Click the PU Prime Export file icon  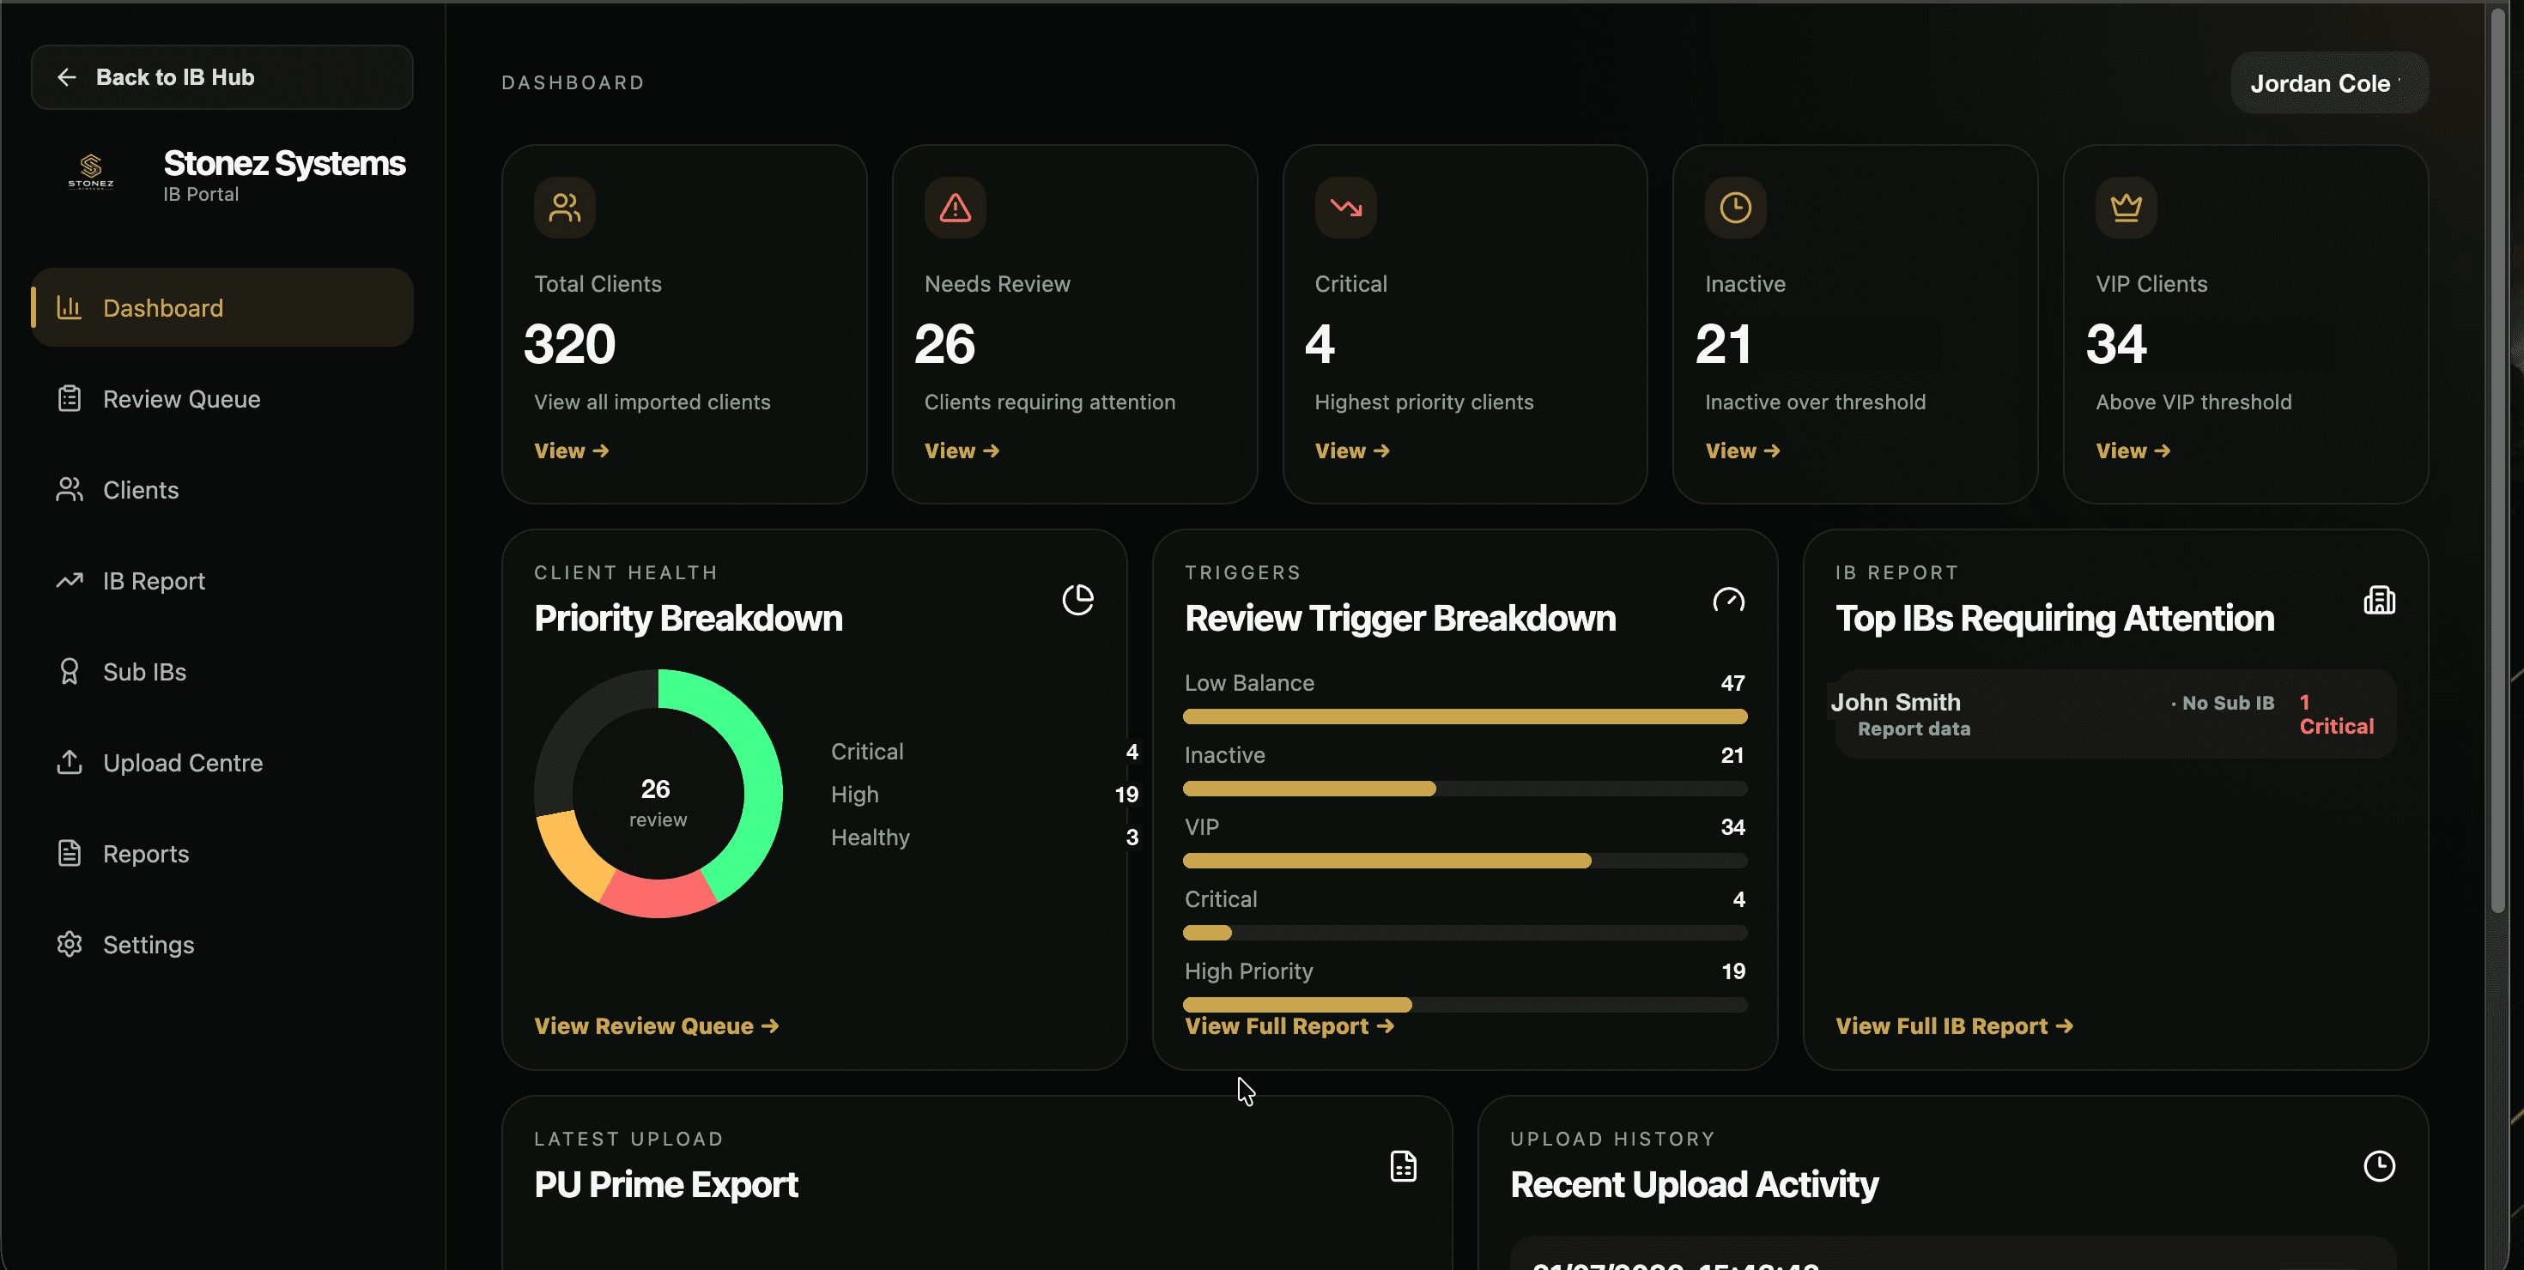tap(1403, 1166)
